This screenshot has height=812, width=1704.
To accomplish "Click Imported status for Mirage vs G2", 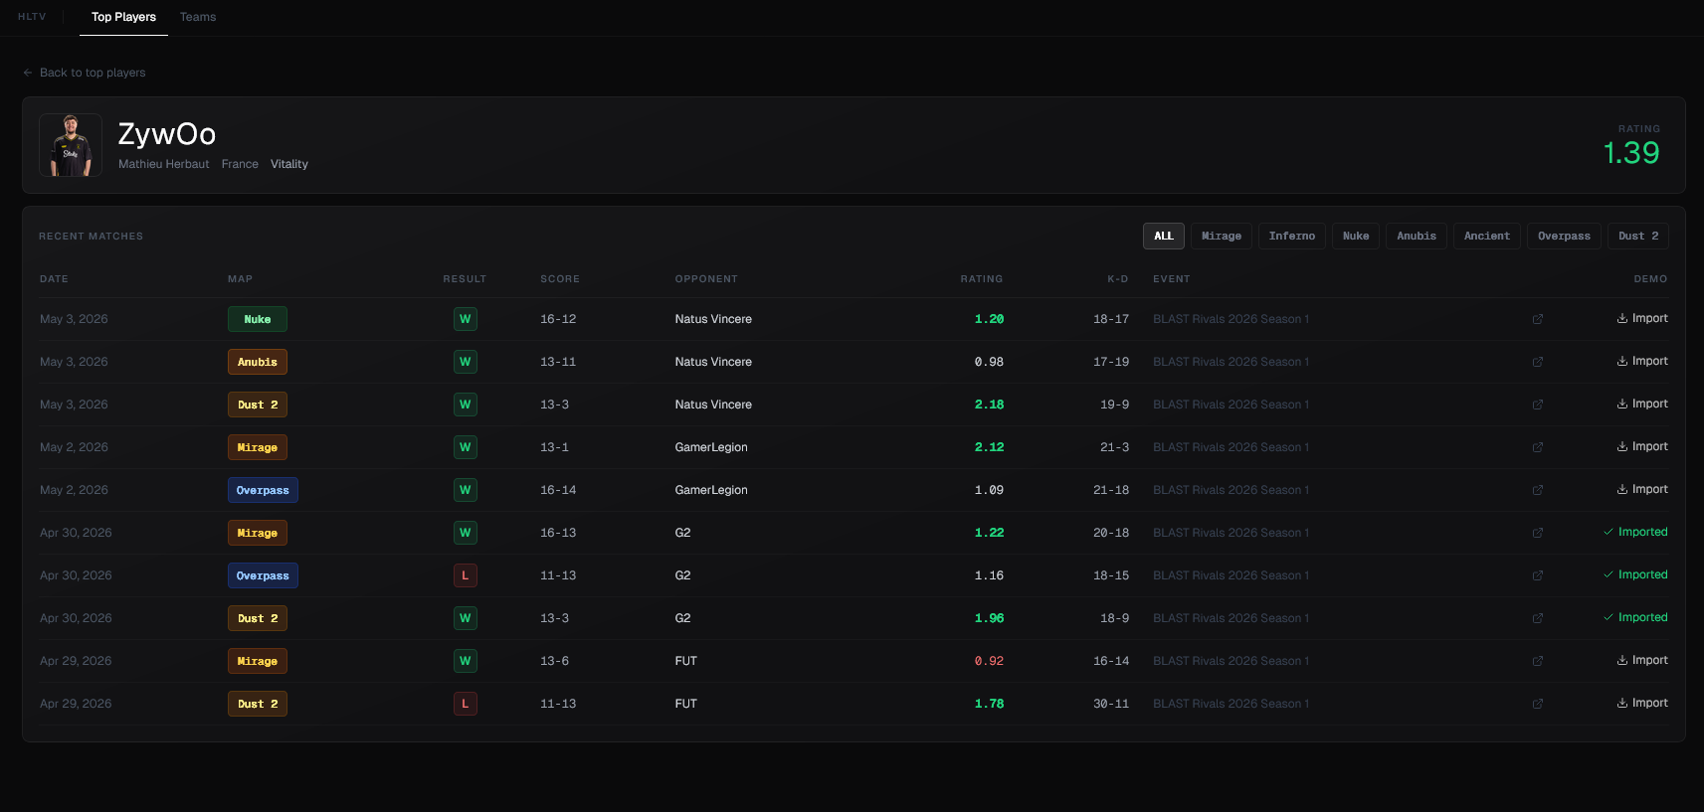I will point(1635,532).
